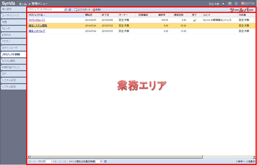257x165 pixels.
Task: Open 個人設定 in sidebar
Action: pyautogui.click(x=13, y=9)
